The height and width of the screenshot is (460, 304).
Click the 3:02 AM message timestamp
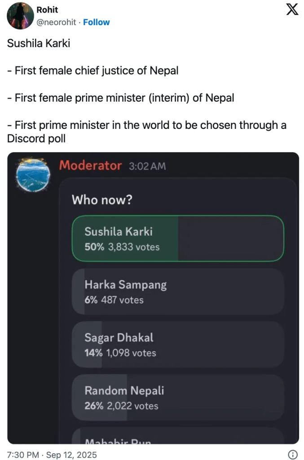click(147, 166)
